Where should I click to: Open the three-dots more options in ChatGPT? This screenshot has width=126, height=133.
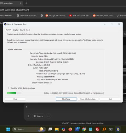coord(49,116)
